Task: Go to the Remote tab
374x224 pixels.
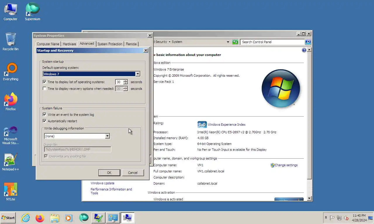Action: [131, 44]
